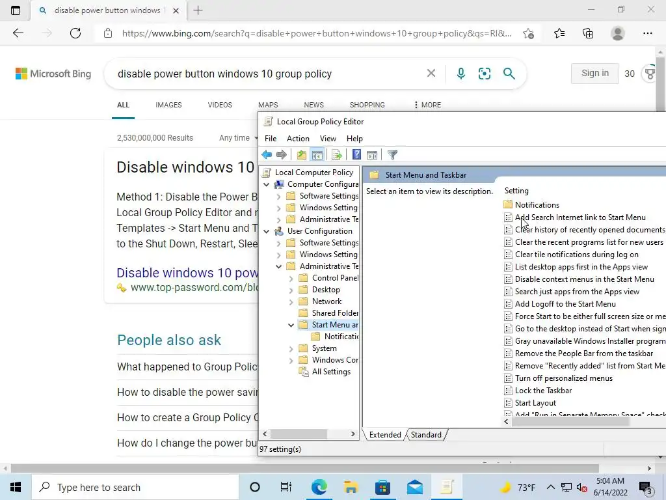Screen dimensions: 666x500
Task: Click the www.top-password.com link
Action: coord(194,287)
